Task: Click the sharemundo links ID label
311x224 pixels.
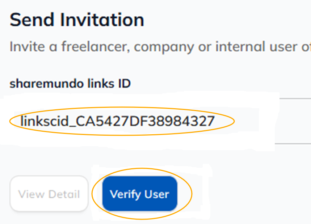Action: [x=70, y=84]
